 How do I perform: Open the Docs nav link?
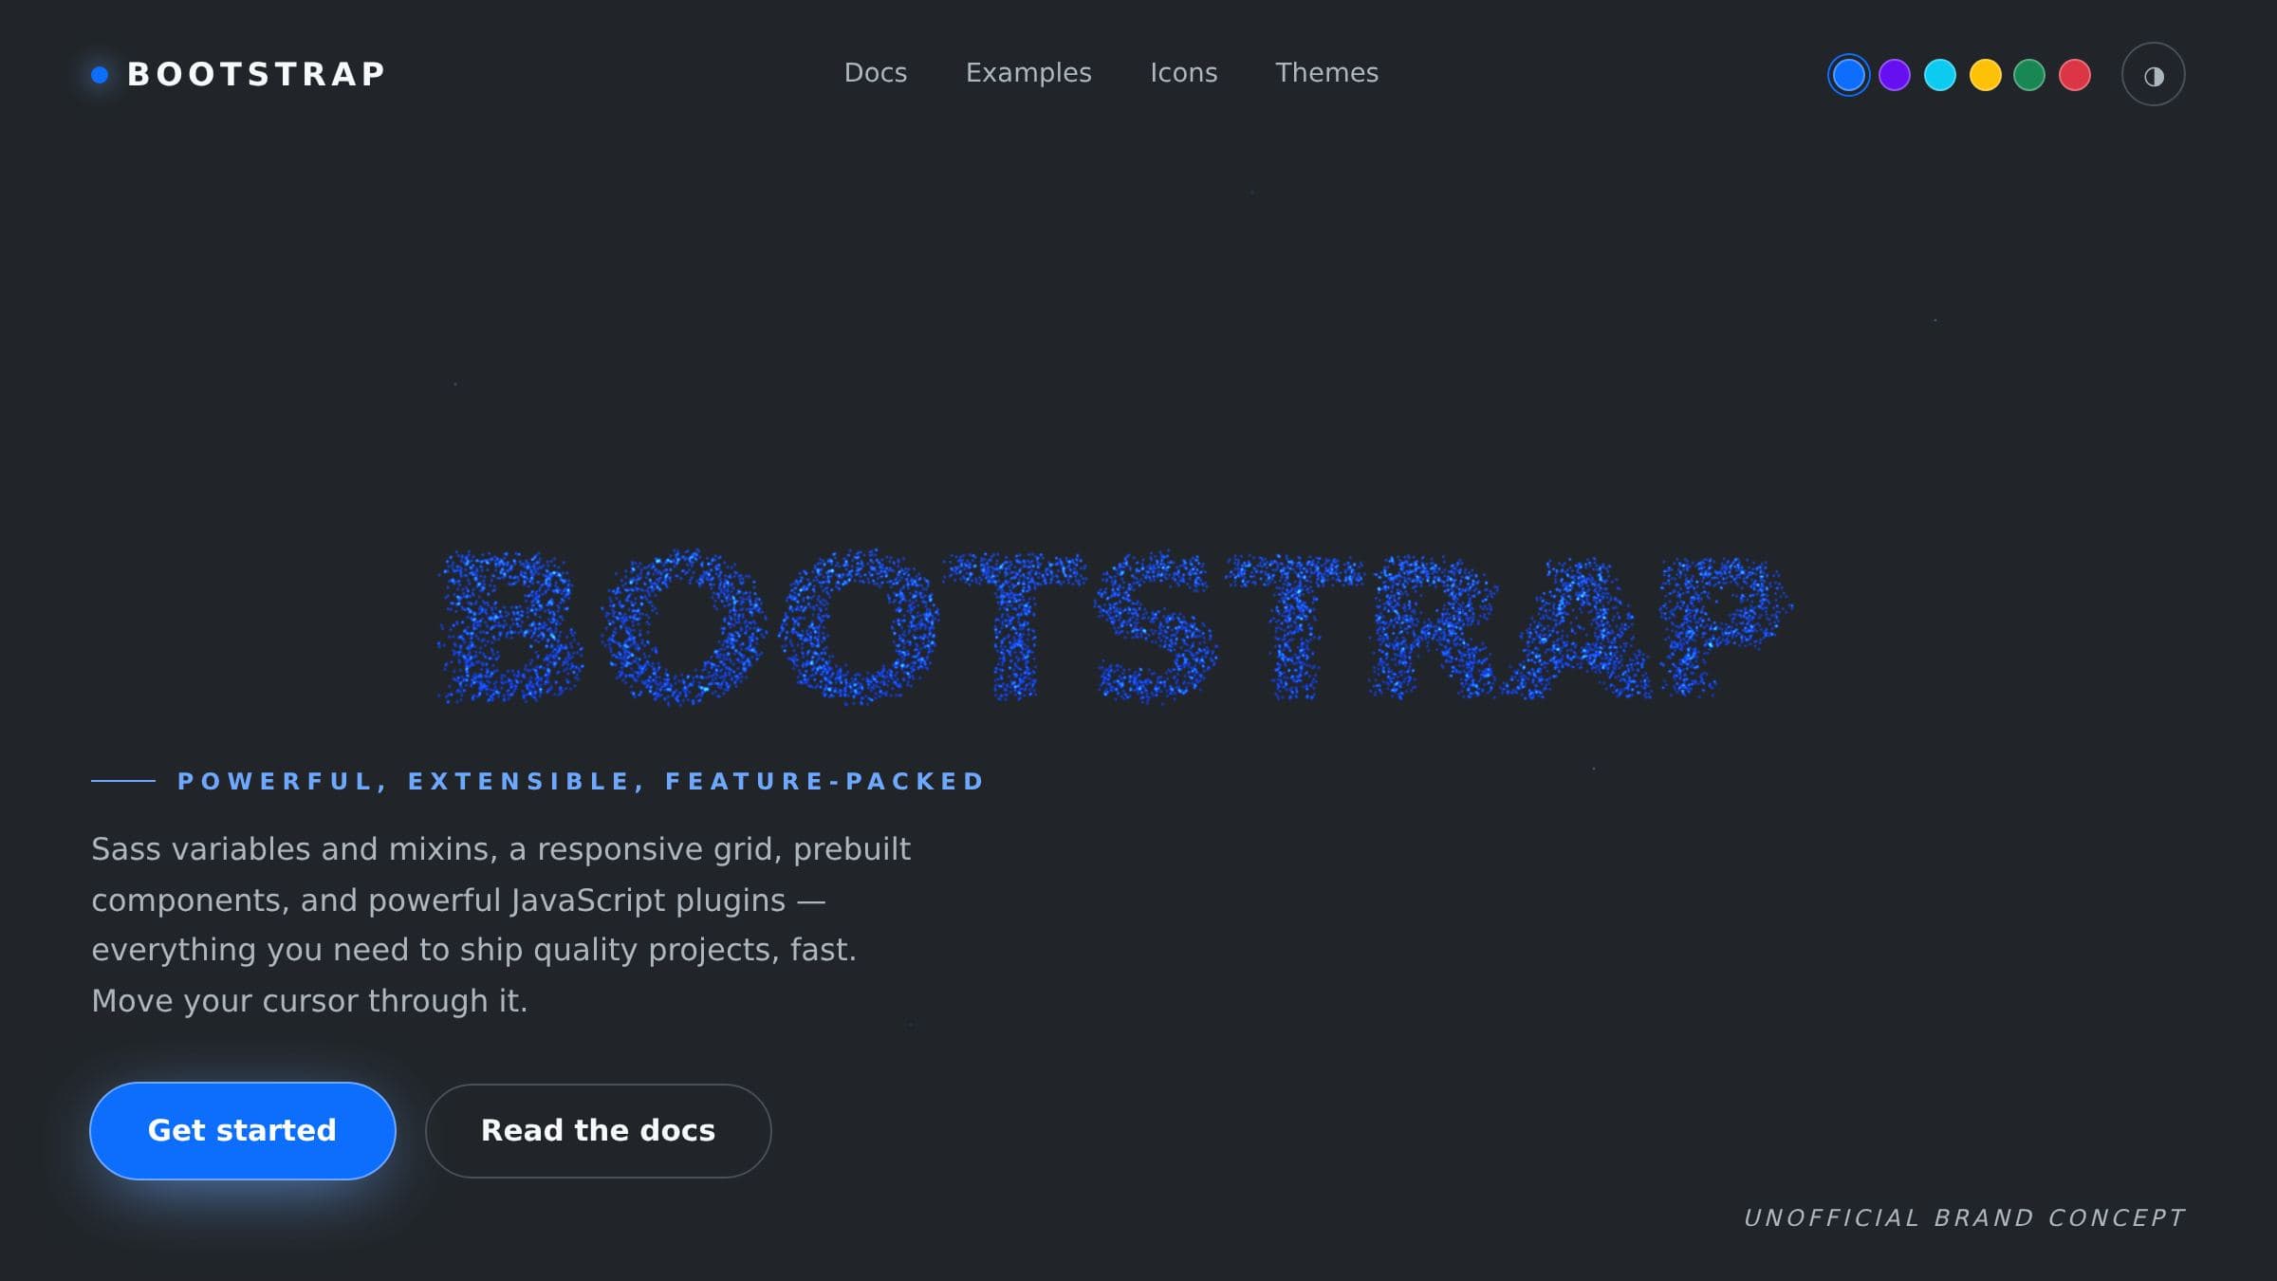(876, 73)
